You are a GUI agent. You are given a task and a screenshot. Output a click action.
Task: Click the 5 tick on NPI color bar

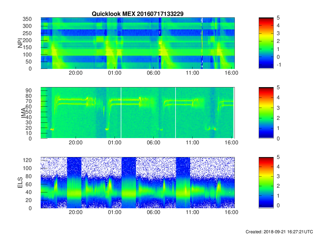pos(278,18)
